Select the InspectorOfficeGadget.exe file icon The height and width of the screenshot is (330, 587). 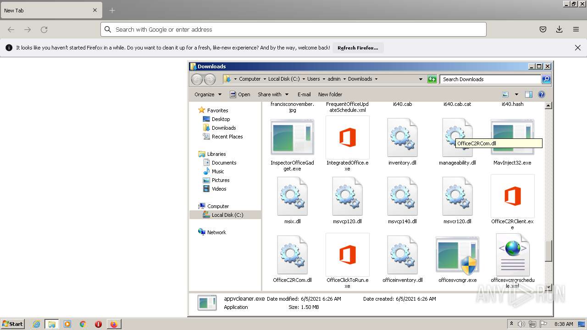coord(292,137)
